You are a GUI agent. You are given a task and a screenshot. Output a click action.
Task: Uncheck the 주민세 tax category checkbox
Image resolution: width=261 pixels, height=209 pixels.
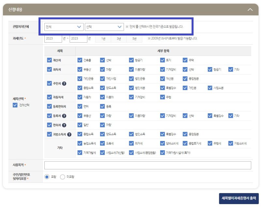[49, 83]
